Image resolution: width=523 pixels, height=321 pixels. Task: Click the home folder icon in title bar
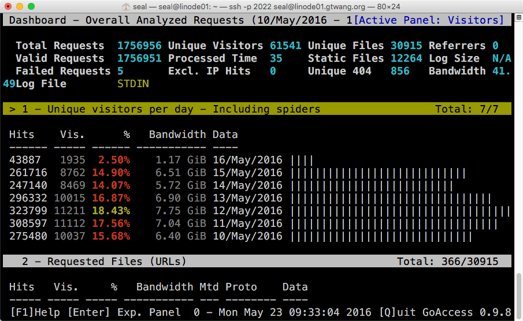coord(126,6)
